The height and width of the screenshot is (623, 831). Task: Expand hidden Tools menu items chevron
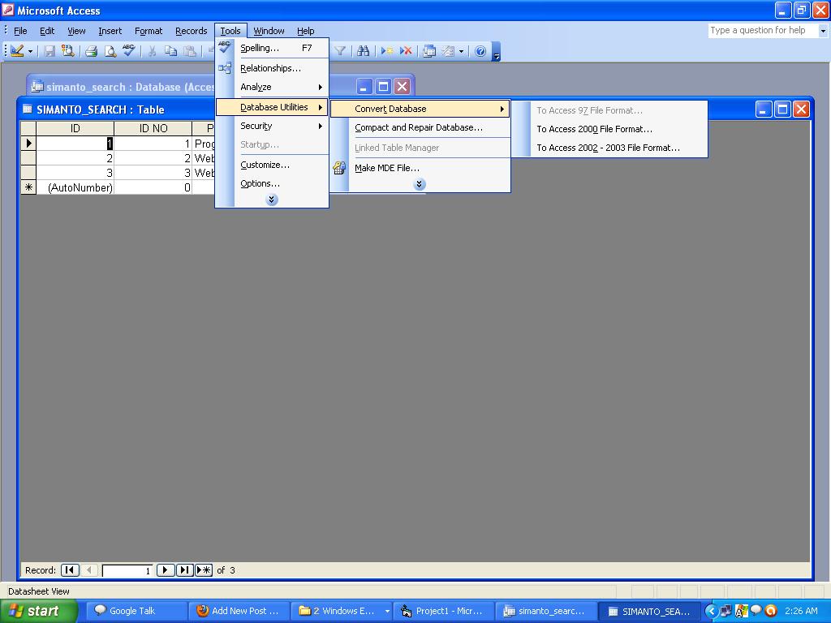(272, 200)
